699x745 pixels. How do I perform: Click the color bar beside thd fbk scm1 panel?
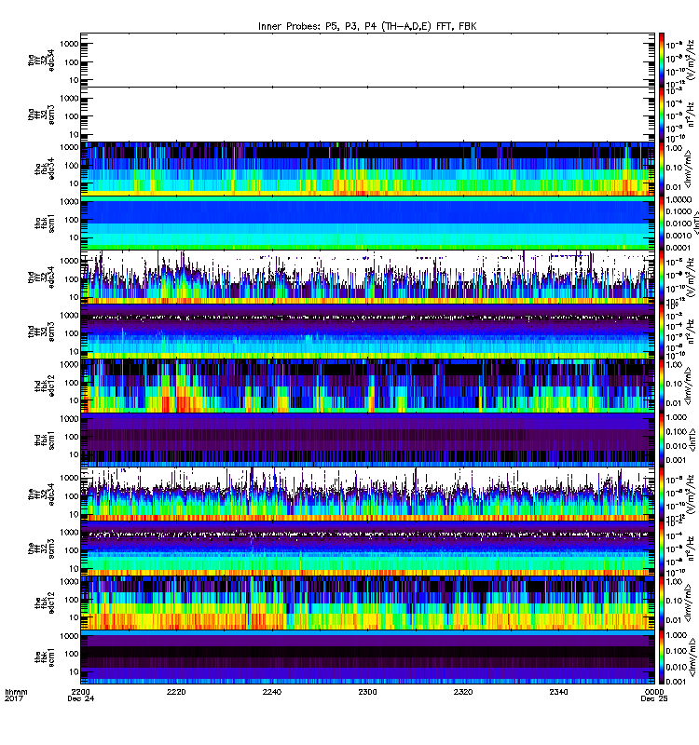click(662, 440)
